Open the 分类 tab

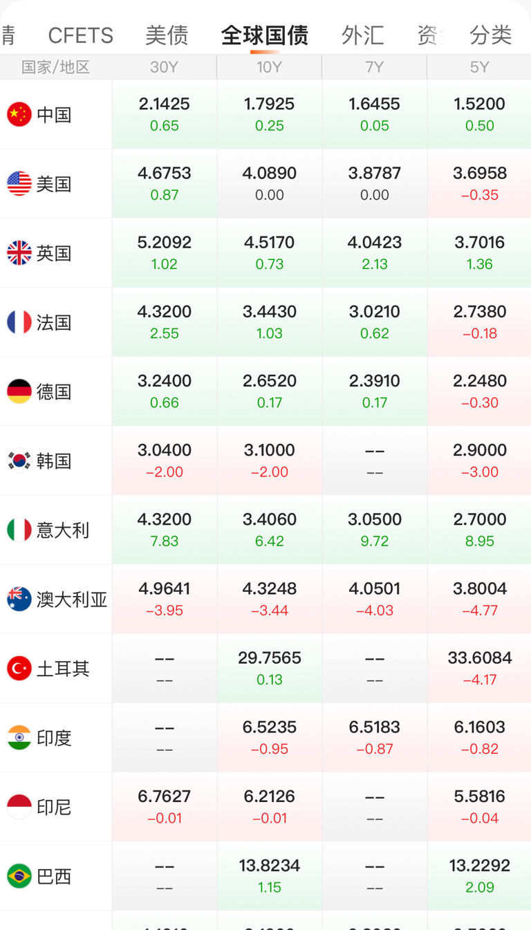(x=490, y=35)
